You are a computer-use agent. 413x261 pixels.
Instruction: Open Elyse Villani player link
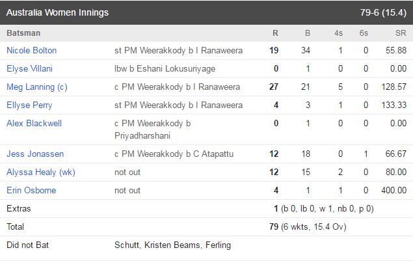pos(29,68)
